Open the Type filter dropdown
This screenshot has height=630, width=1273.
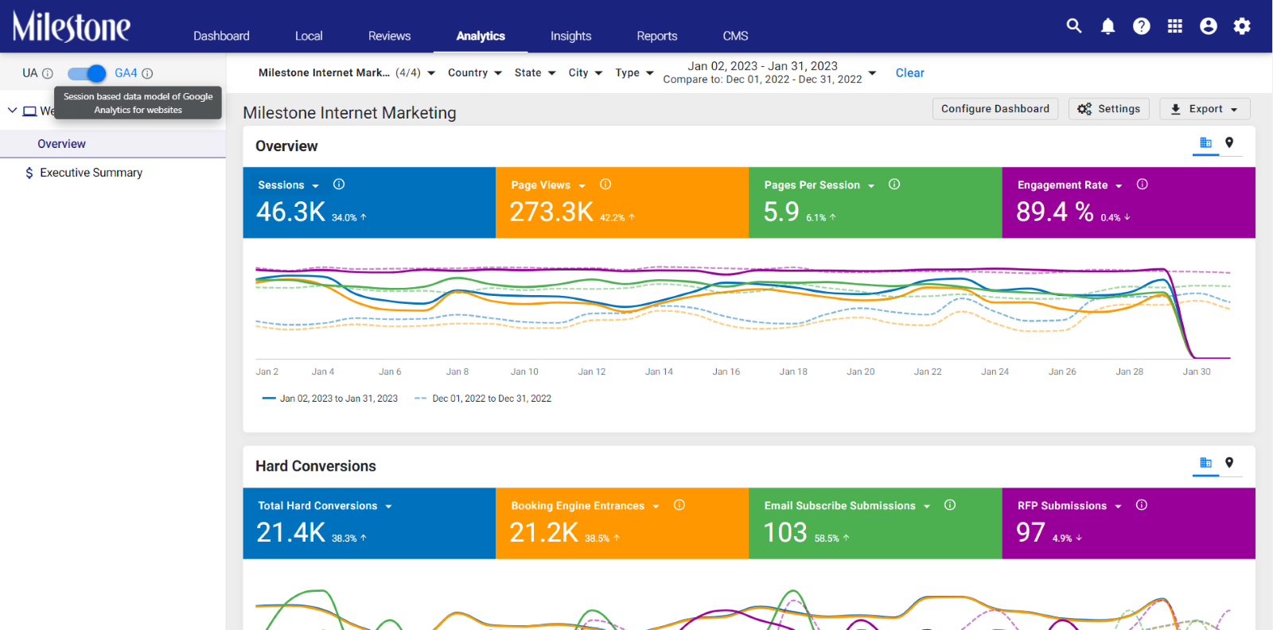pyautogui.click(x=634, y=73)
